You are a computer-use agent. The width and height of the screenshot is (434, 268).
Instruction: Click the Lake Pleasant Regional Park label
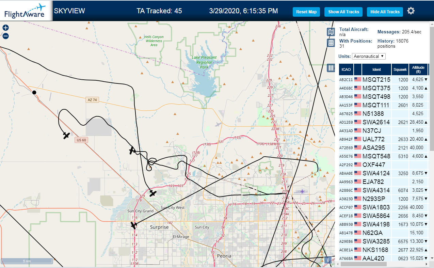[x=204, y=62]
